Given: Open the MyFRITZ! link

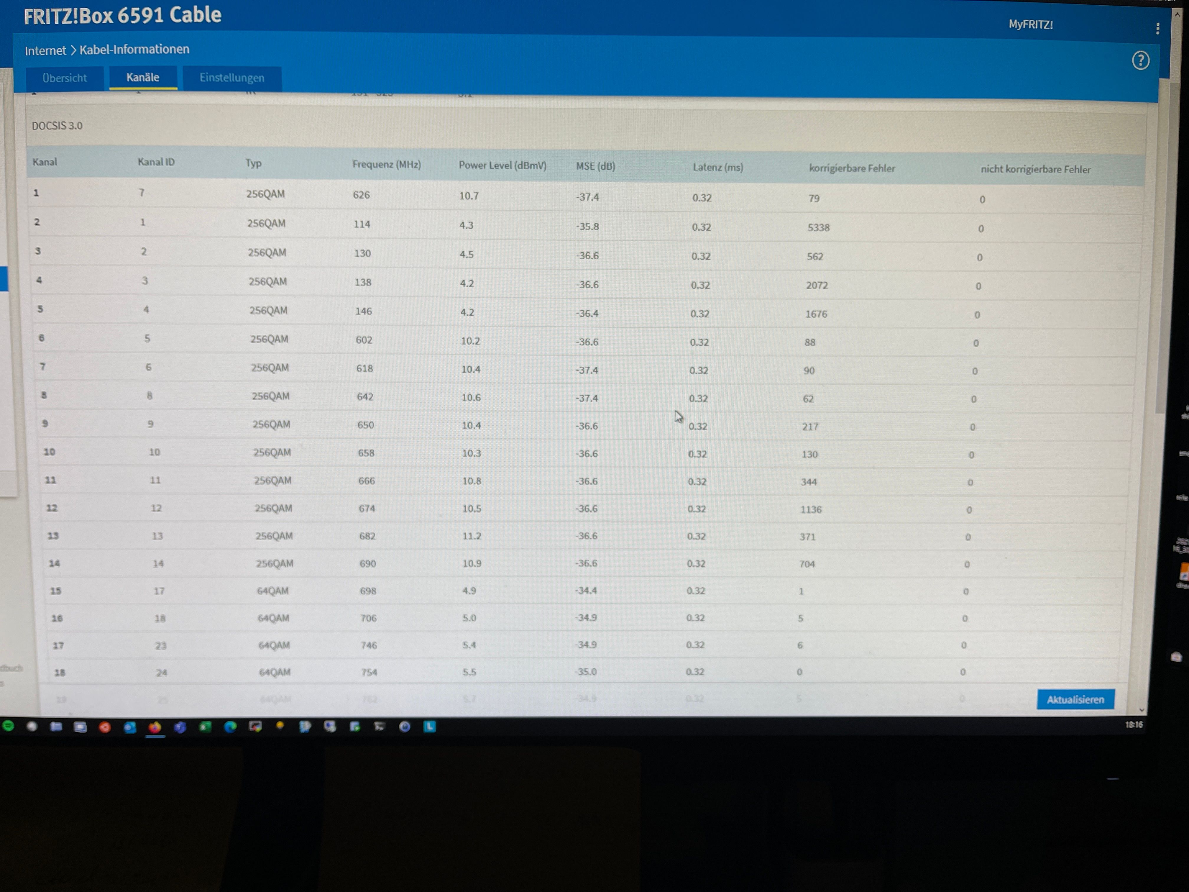Looking at the screenshot, I should point(1030,24).
